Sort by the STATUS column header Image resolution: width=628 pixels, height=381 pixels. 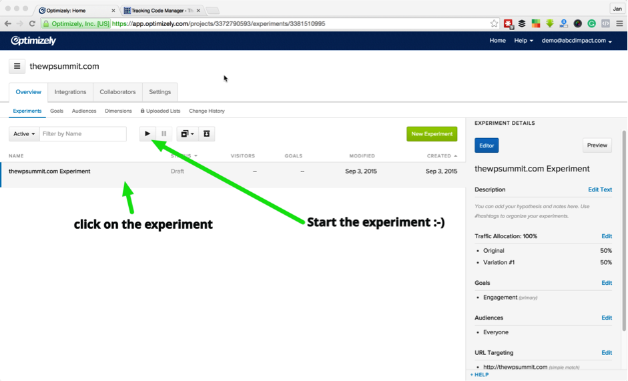184,156
